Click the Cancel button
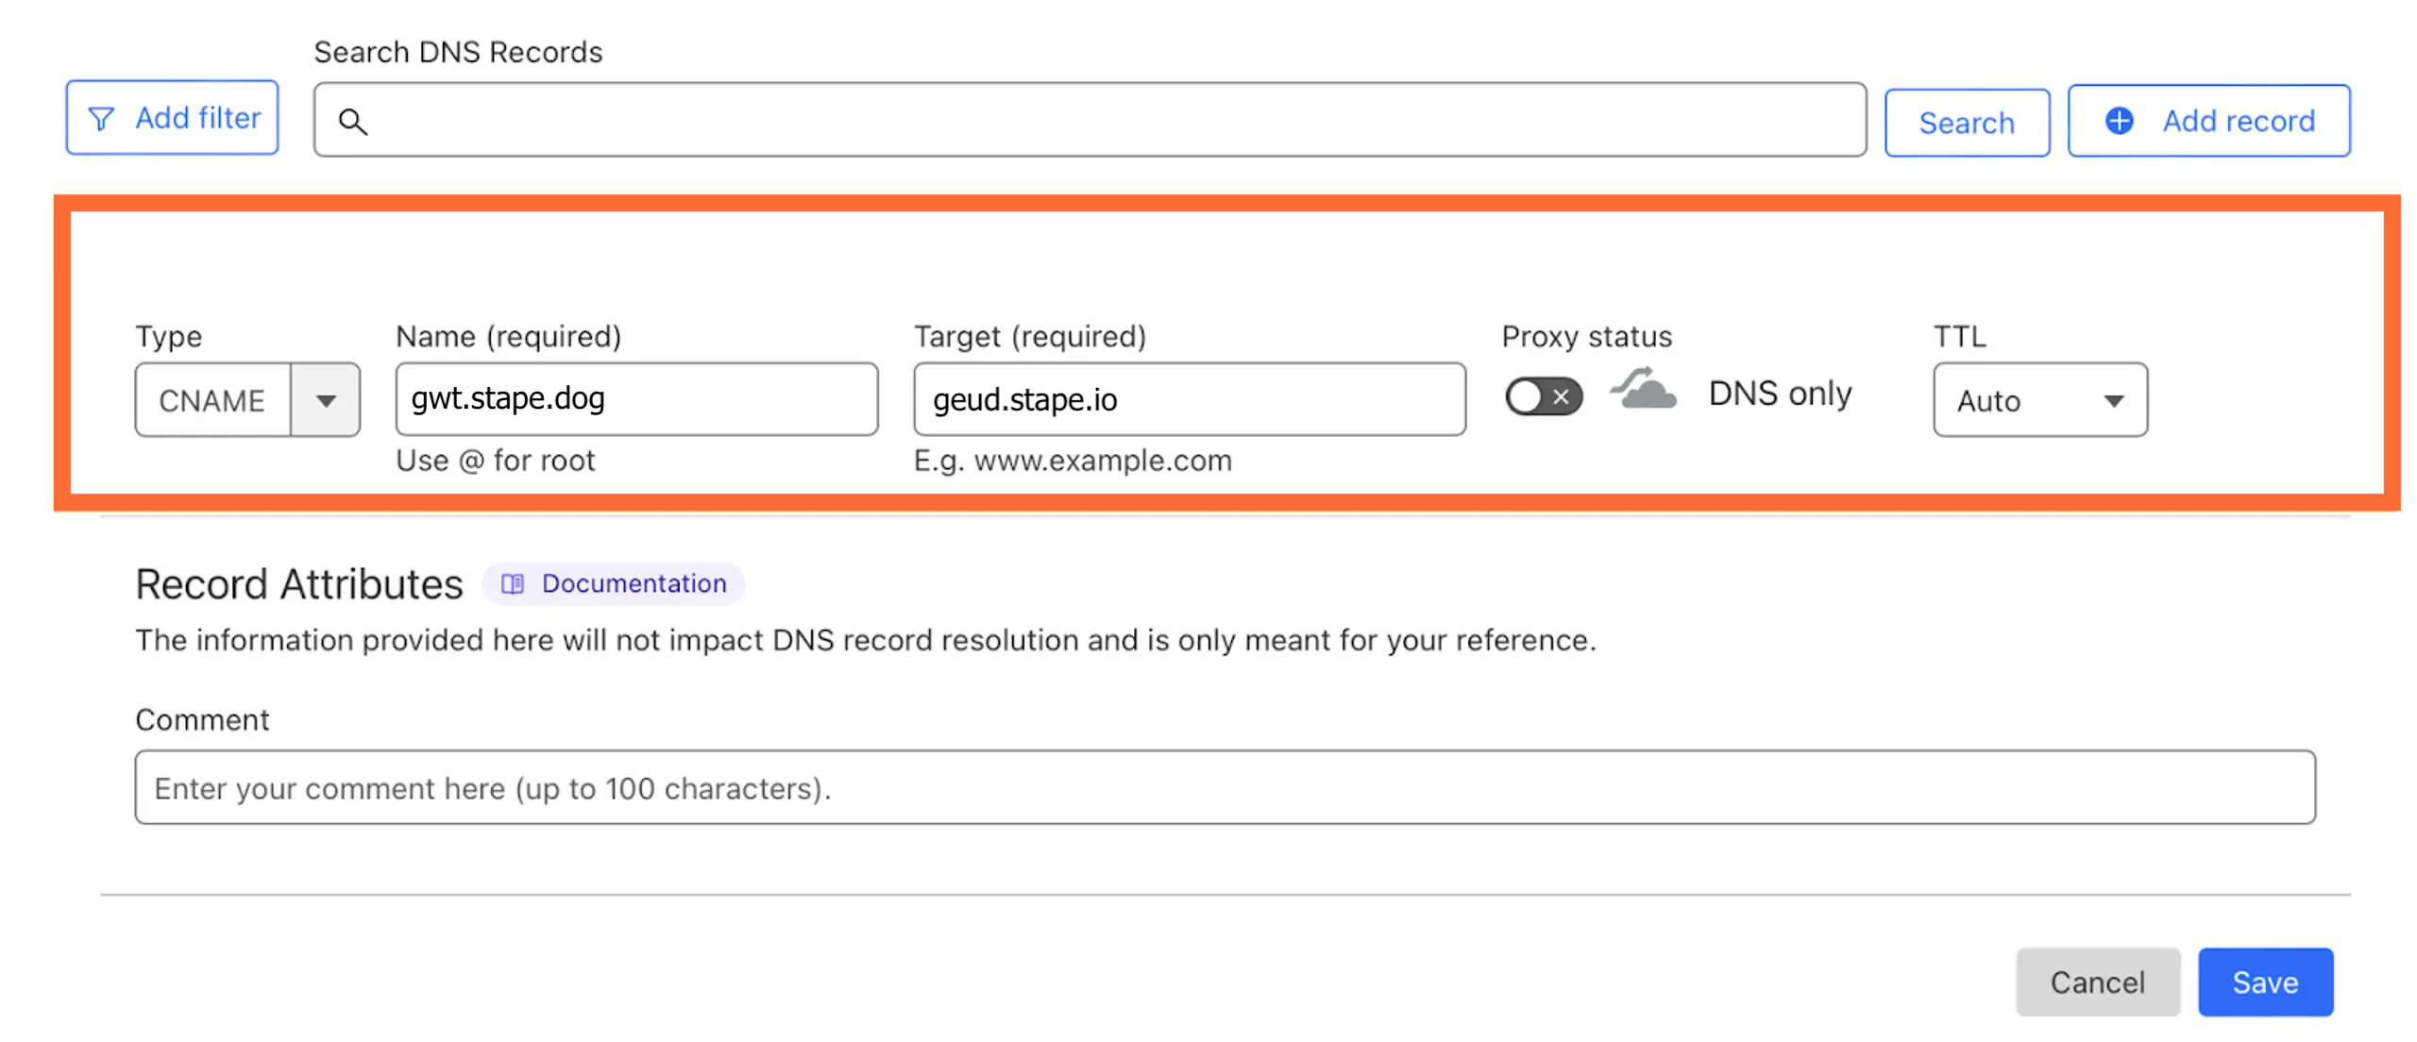 coord(2097,982)
